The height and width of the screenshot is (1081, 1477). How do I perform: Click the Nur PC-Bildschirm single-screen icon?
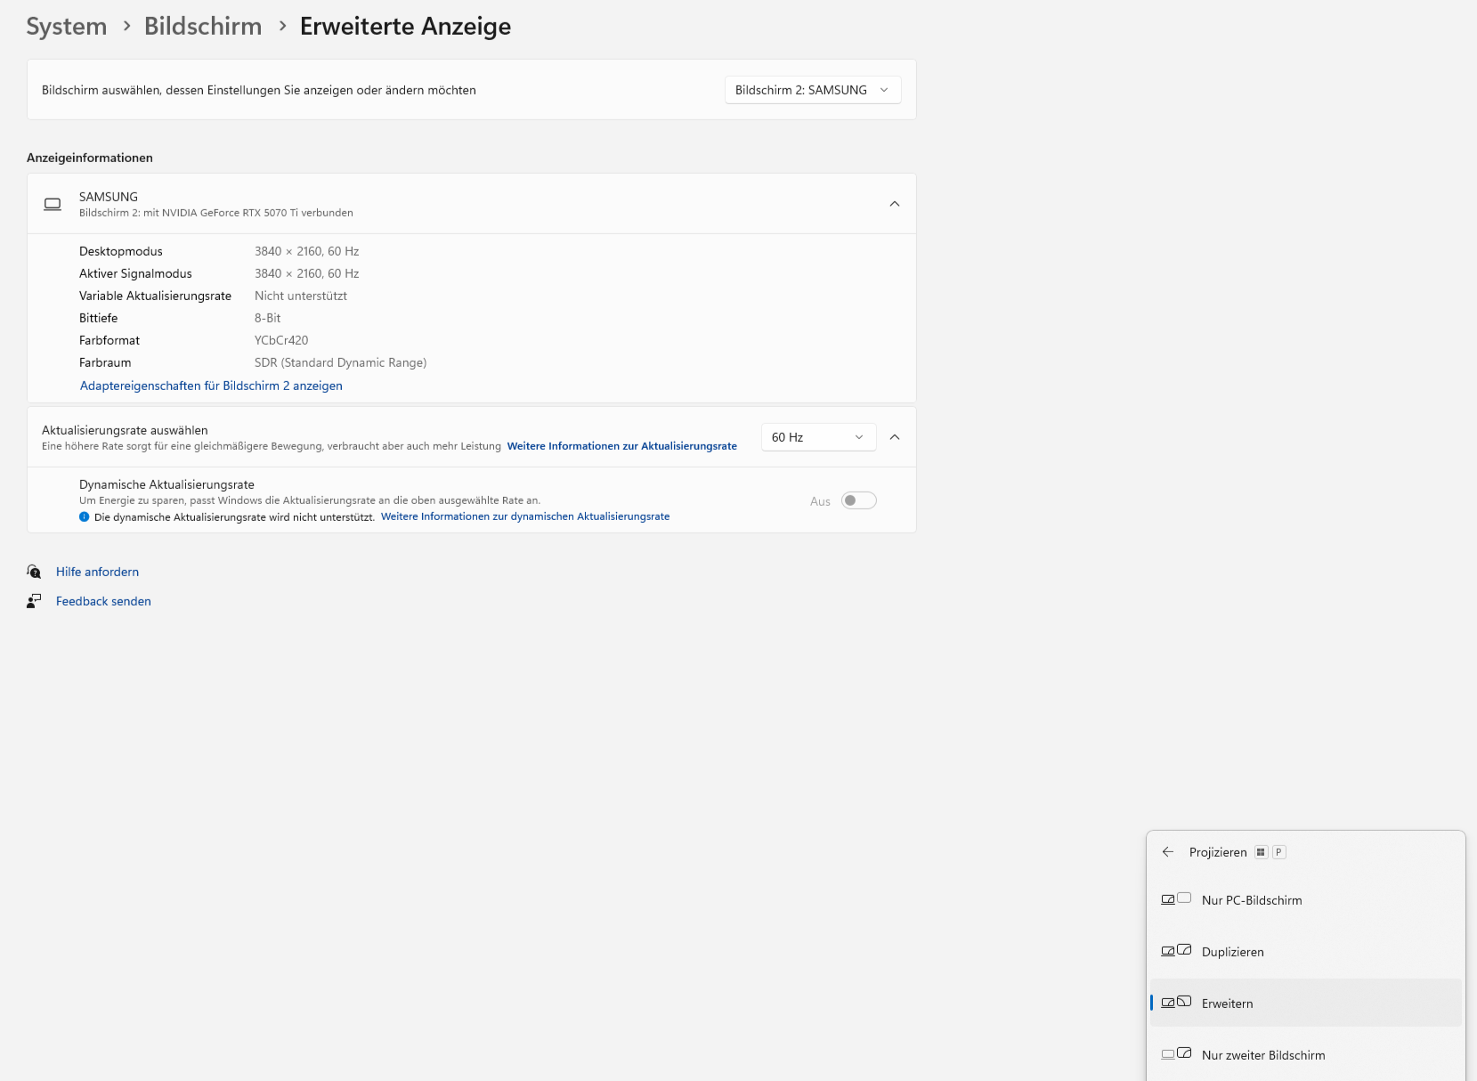(1176, 898)
